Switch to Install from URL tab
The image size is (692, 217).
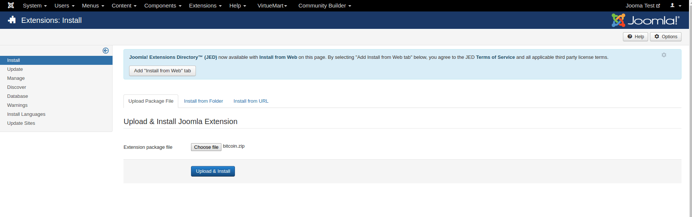[x=251, y=101]
